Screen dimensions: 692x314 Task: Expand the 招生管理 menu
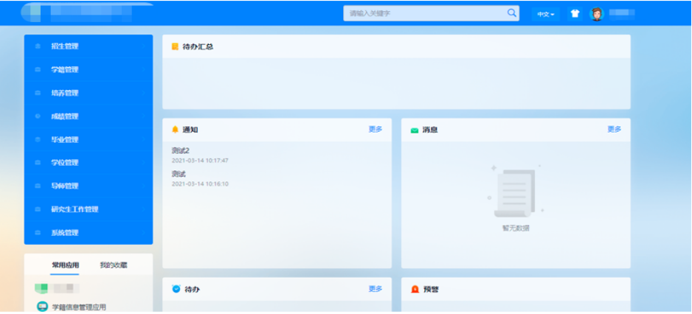coord(65,46)
